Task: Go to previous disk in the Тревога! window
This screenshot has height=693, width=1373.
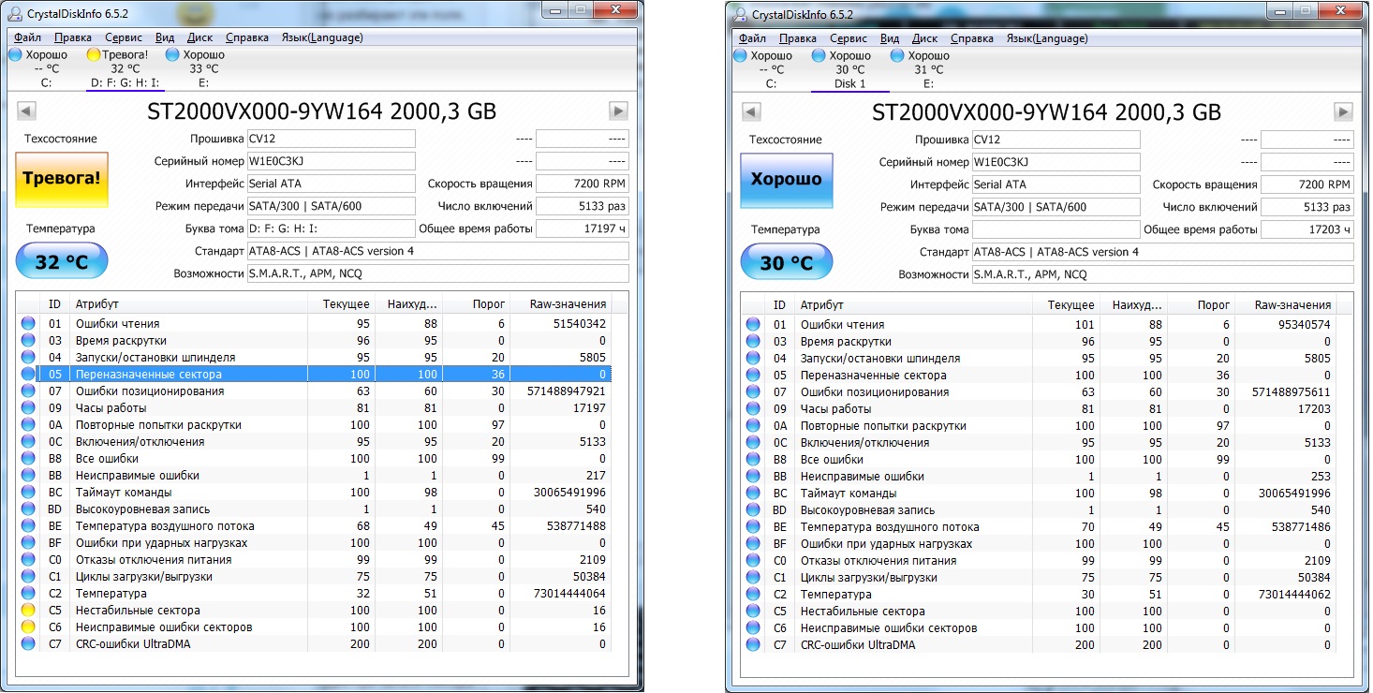Action: coord(26,111)
